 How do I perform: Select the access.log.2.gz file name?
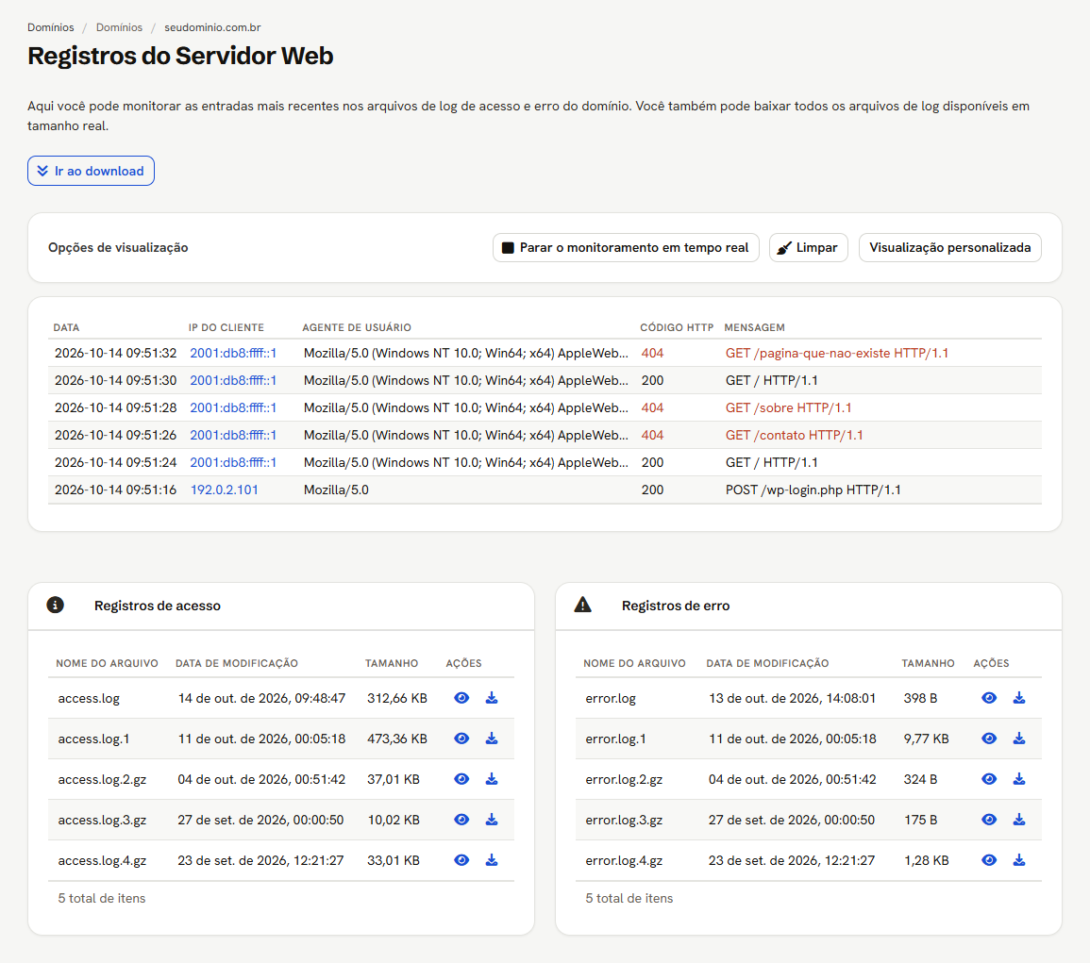(102, 780)
